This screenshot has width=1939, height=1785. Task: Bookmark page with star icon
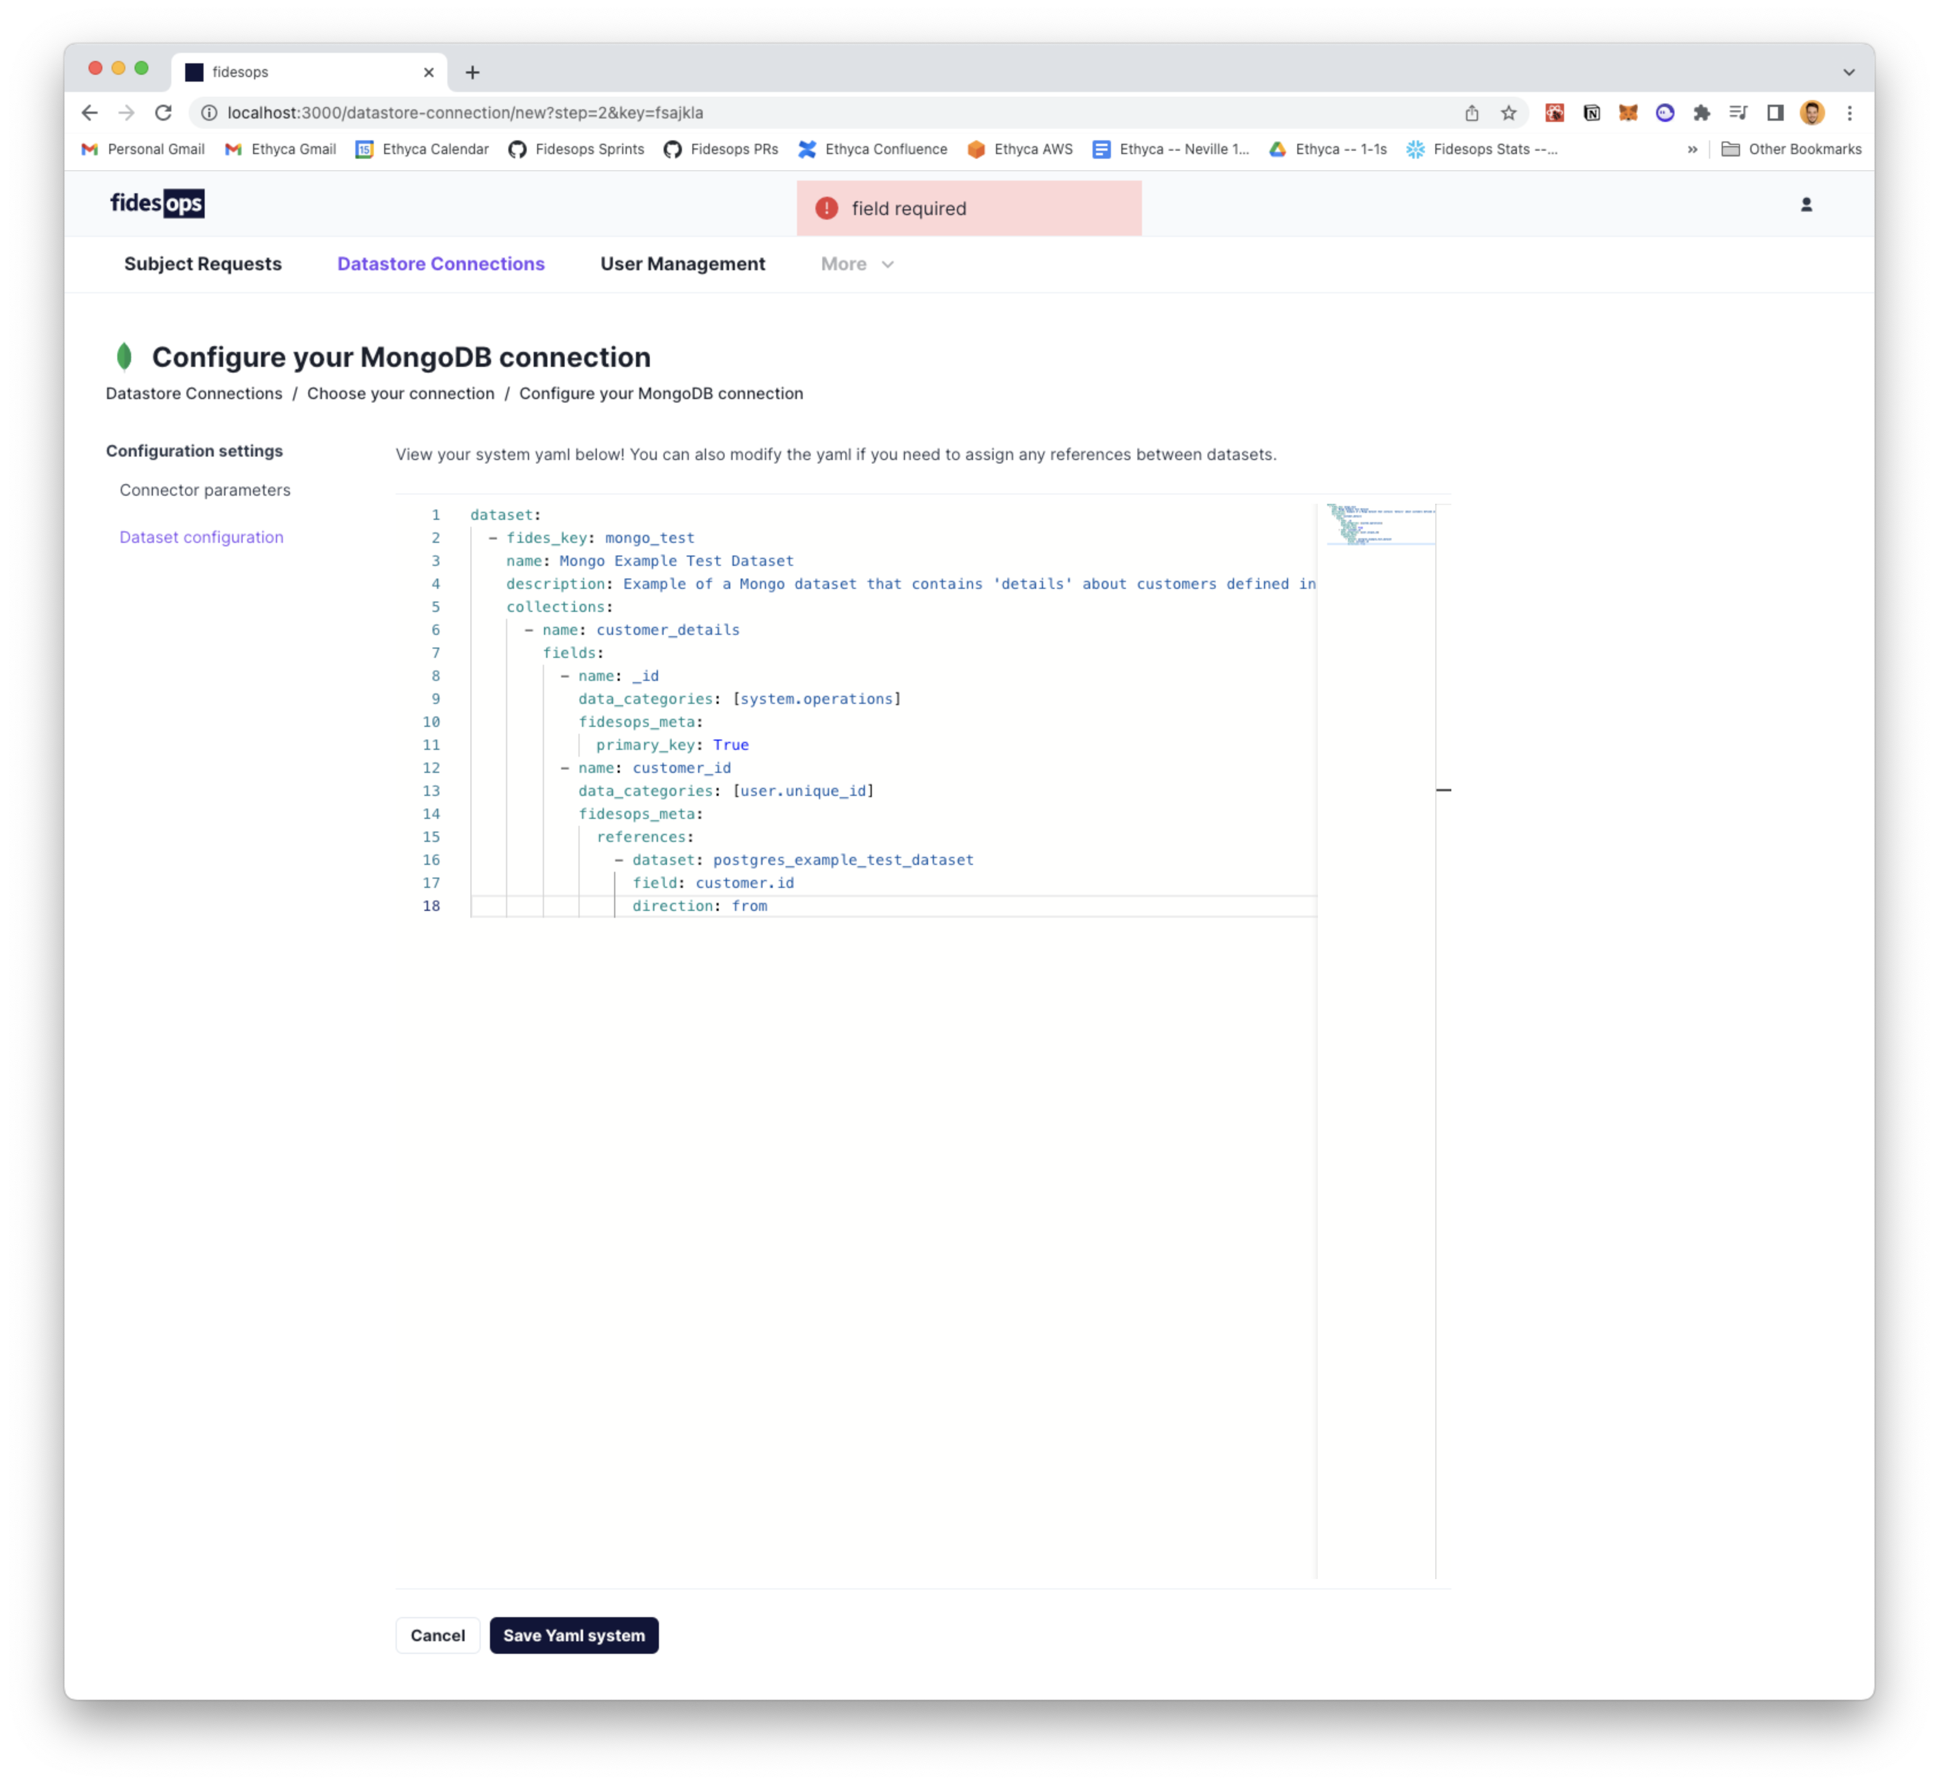(x=1508, y=113)
